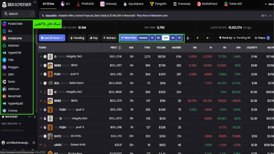Choose the Abstract chain icon
Image resolution: width=274 pixels, height=154 pixels.
[x=4, y=45]
